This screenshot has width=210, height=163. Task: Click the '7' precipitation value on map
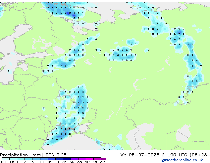[179, 34]
